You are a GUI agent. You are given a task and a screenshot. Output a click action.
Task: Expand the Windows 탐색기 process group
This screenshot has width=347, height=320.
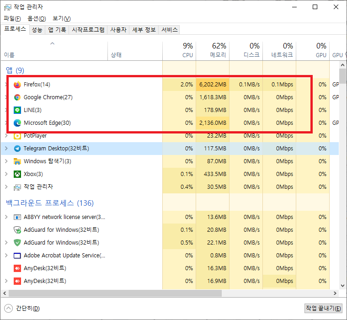pos(6,161)
